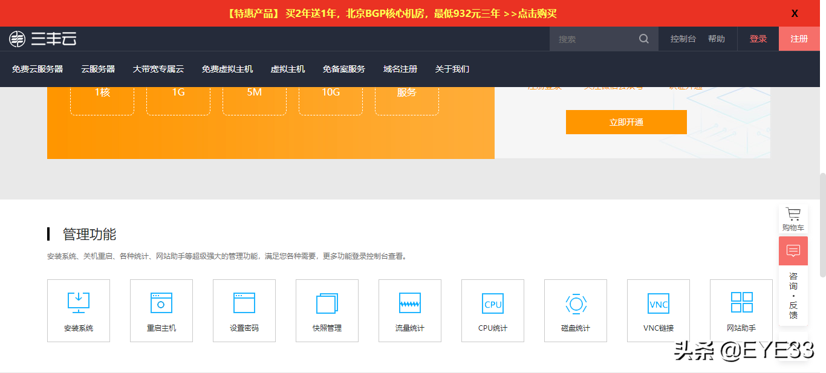Click the 登录 login link
This screenshot has width=826, height=373.
[758, 39]
